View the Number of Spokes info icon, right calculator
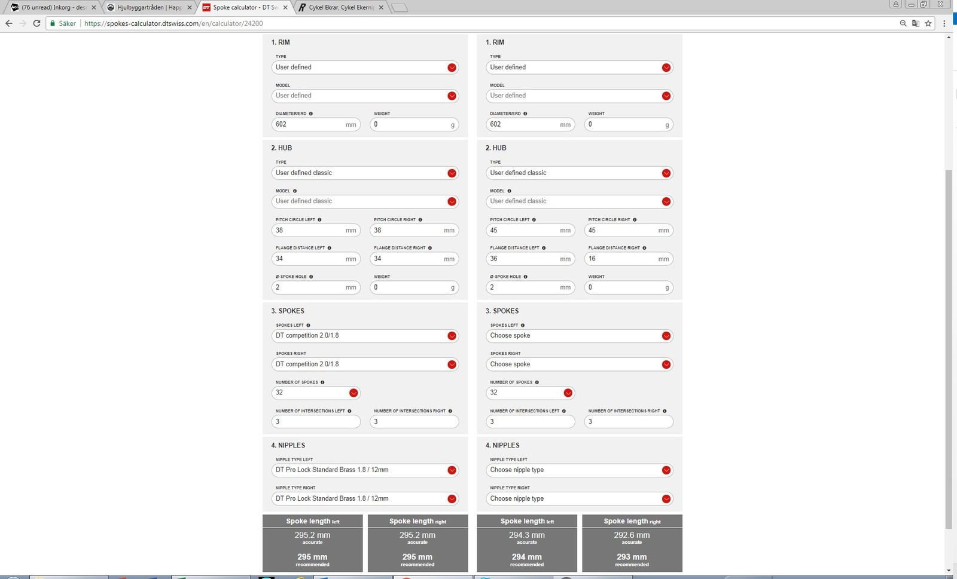 click(537, 382)
